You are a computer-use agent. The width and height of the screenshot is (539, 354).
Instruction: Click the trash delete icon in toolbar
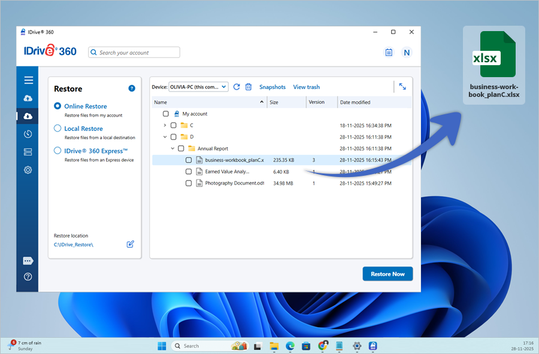pyautogui.click(x=249, y=87)
